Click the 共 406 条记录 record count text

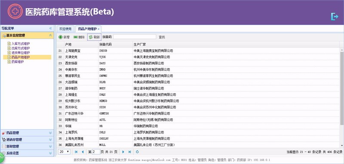click(x=332, y=152)
